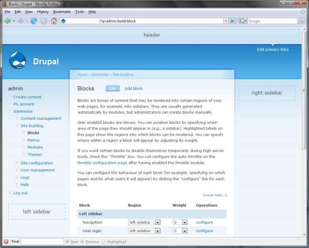This screenshot has height=248, width=309.
Task: Close the Find bar with red X
Action: (6, 241)
